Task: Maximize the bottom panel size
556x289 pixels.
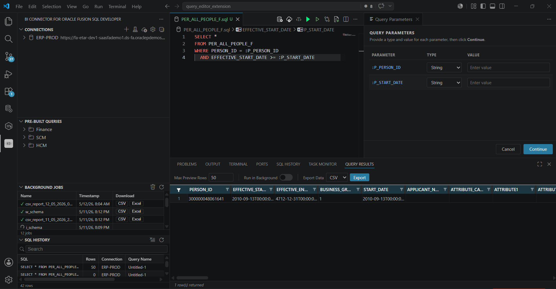Action: coord(540,164)
